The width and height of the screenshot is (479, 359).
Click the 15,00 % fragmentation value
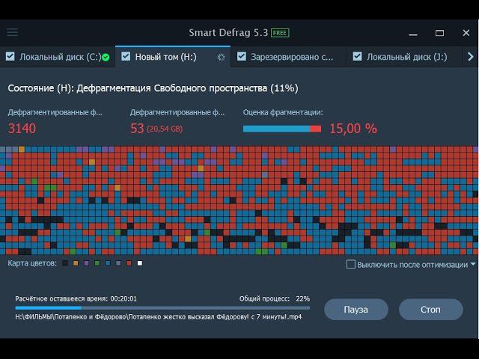point(353,129)
